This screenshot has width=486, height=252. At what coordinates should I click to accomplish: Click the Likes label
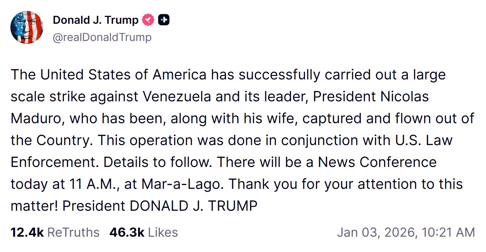click(163, 232)
